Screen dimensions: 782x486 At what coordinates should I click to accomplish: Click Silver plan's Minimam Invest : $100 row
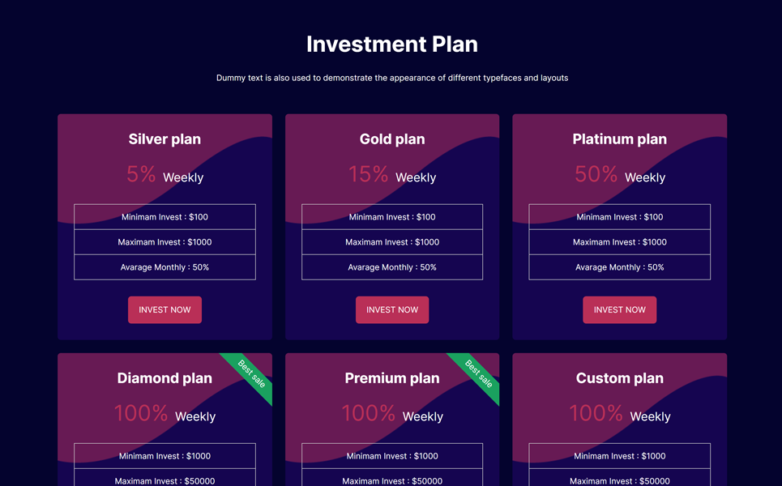click(165, 217)
